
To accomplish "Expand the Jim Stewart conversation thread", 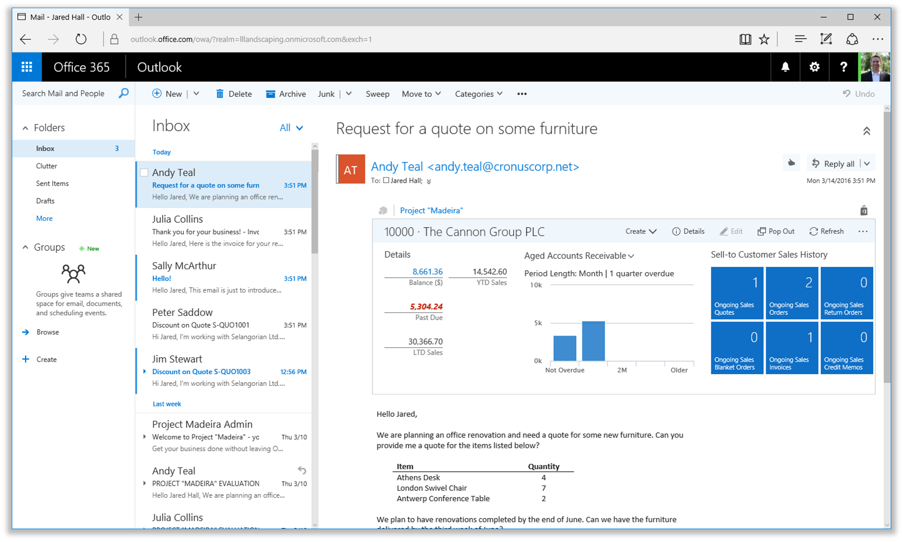I will pyautogui.click(x=145, y=371).
